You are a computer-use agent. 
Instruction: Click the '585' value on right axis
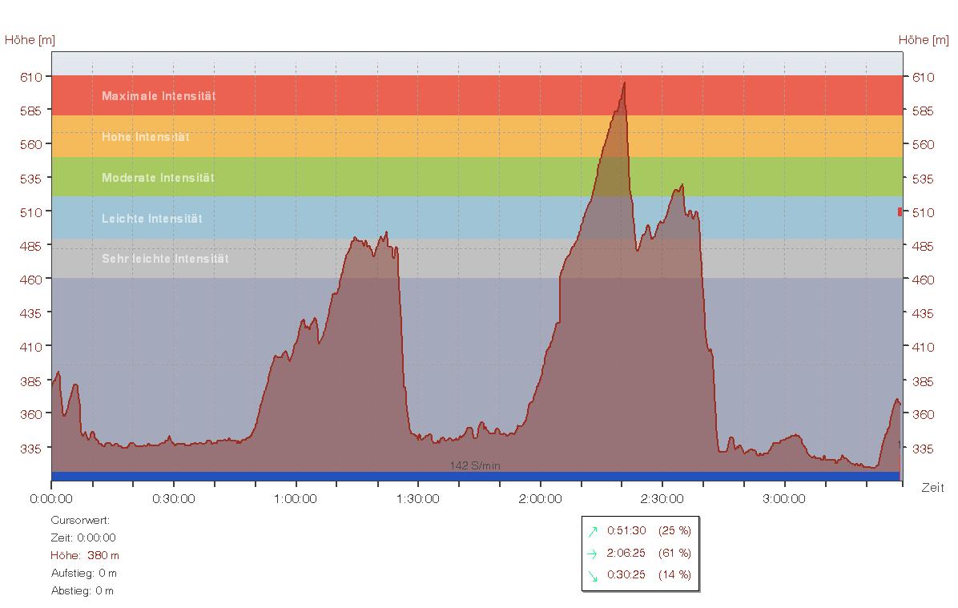(924, 111)
